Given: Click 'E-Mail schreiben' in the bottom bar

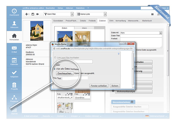Looking at the screenshot, I should coord(31,116).
